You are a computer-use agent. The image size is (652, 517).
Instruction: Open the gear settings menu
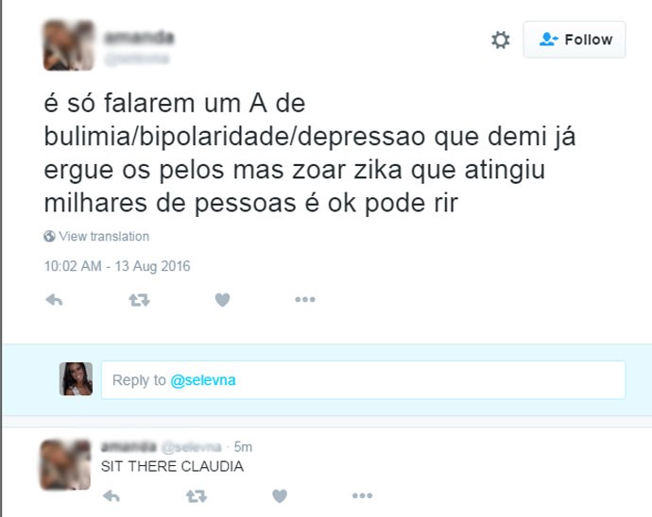500,40
